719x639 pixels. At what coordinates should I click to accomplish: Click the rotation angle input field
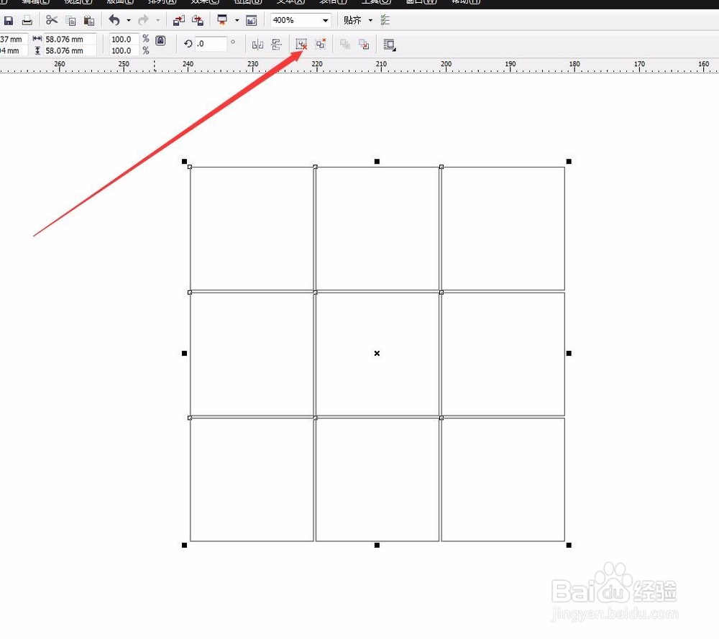point(211,44)
